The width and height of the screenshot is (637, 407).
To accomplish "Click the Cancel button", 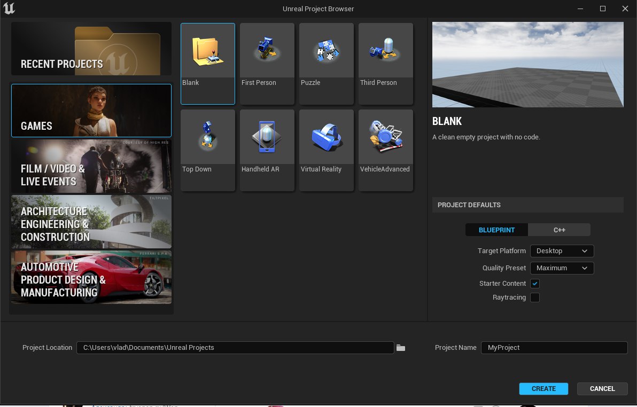I will (x=602, y=389).
